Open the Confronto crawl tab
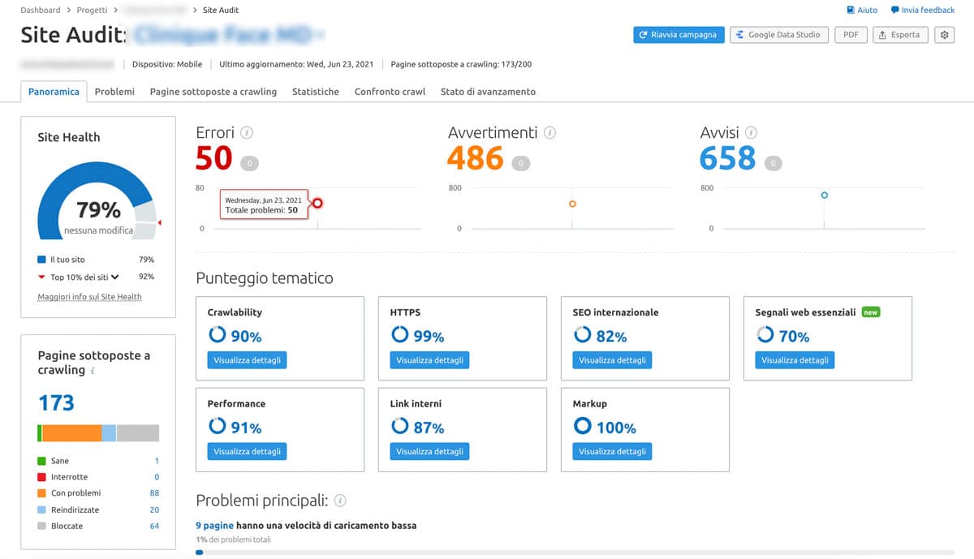The height and width of the screenshot is (559, 974). click(x=390, y=92)
